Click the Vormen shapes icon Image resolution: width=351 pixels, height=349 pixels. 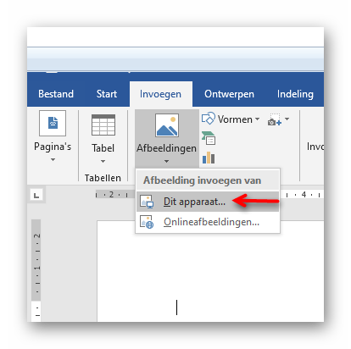(209, 119)
